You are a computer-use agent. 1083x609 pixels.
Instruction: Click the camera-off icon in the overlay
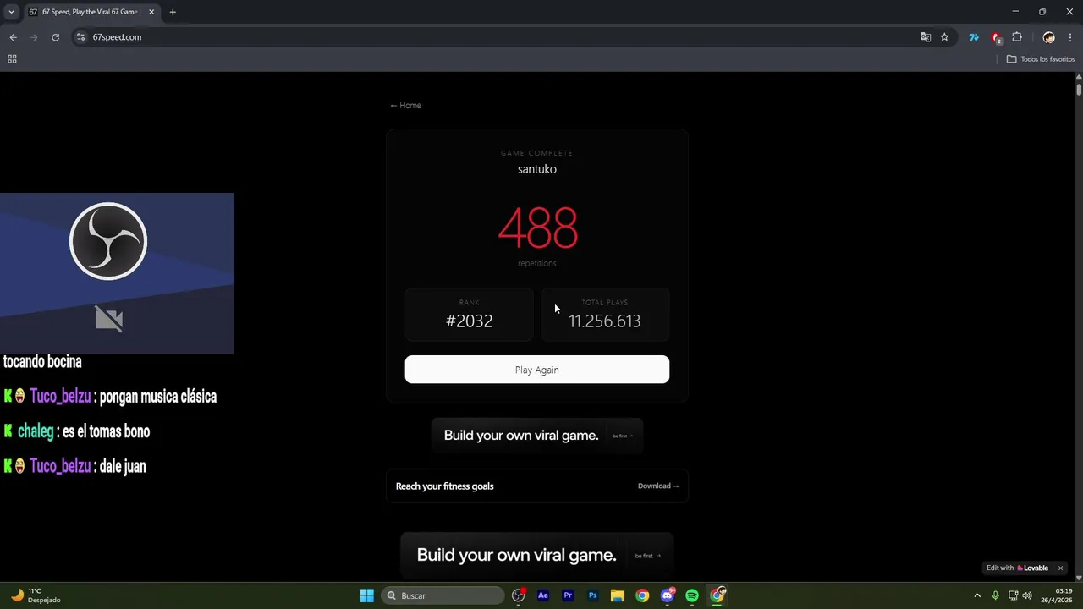[109, 319]
